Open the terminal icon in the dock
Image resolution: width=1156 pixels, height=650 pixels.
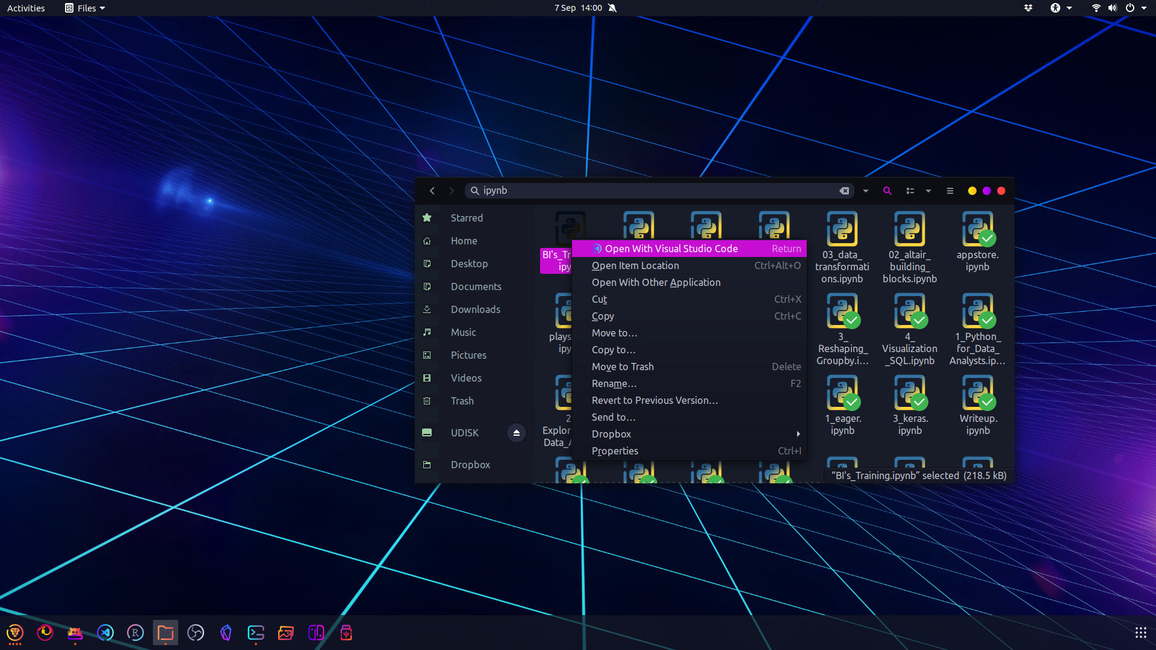(256, 633)
